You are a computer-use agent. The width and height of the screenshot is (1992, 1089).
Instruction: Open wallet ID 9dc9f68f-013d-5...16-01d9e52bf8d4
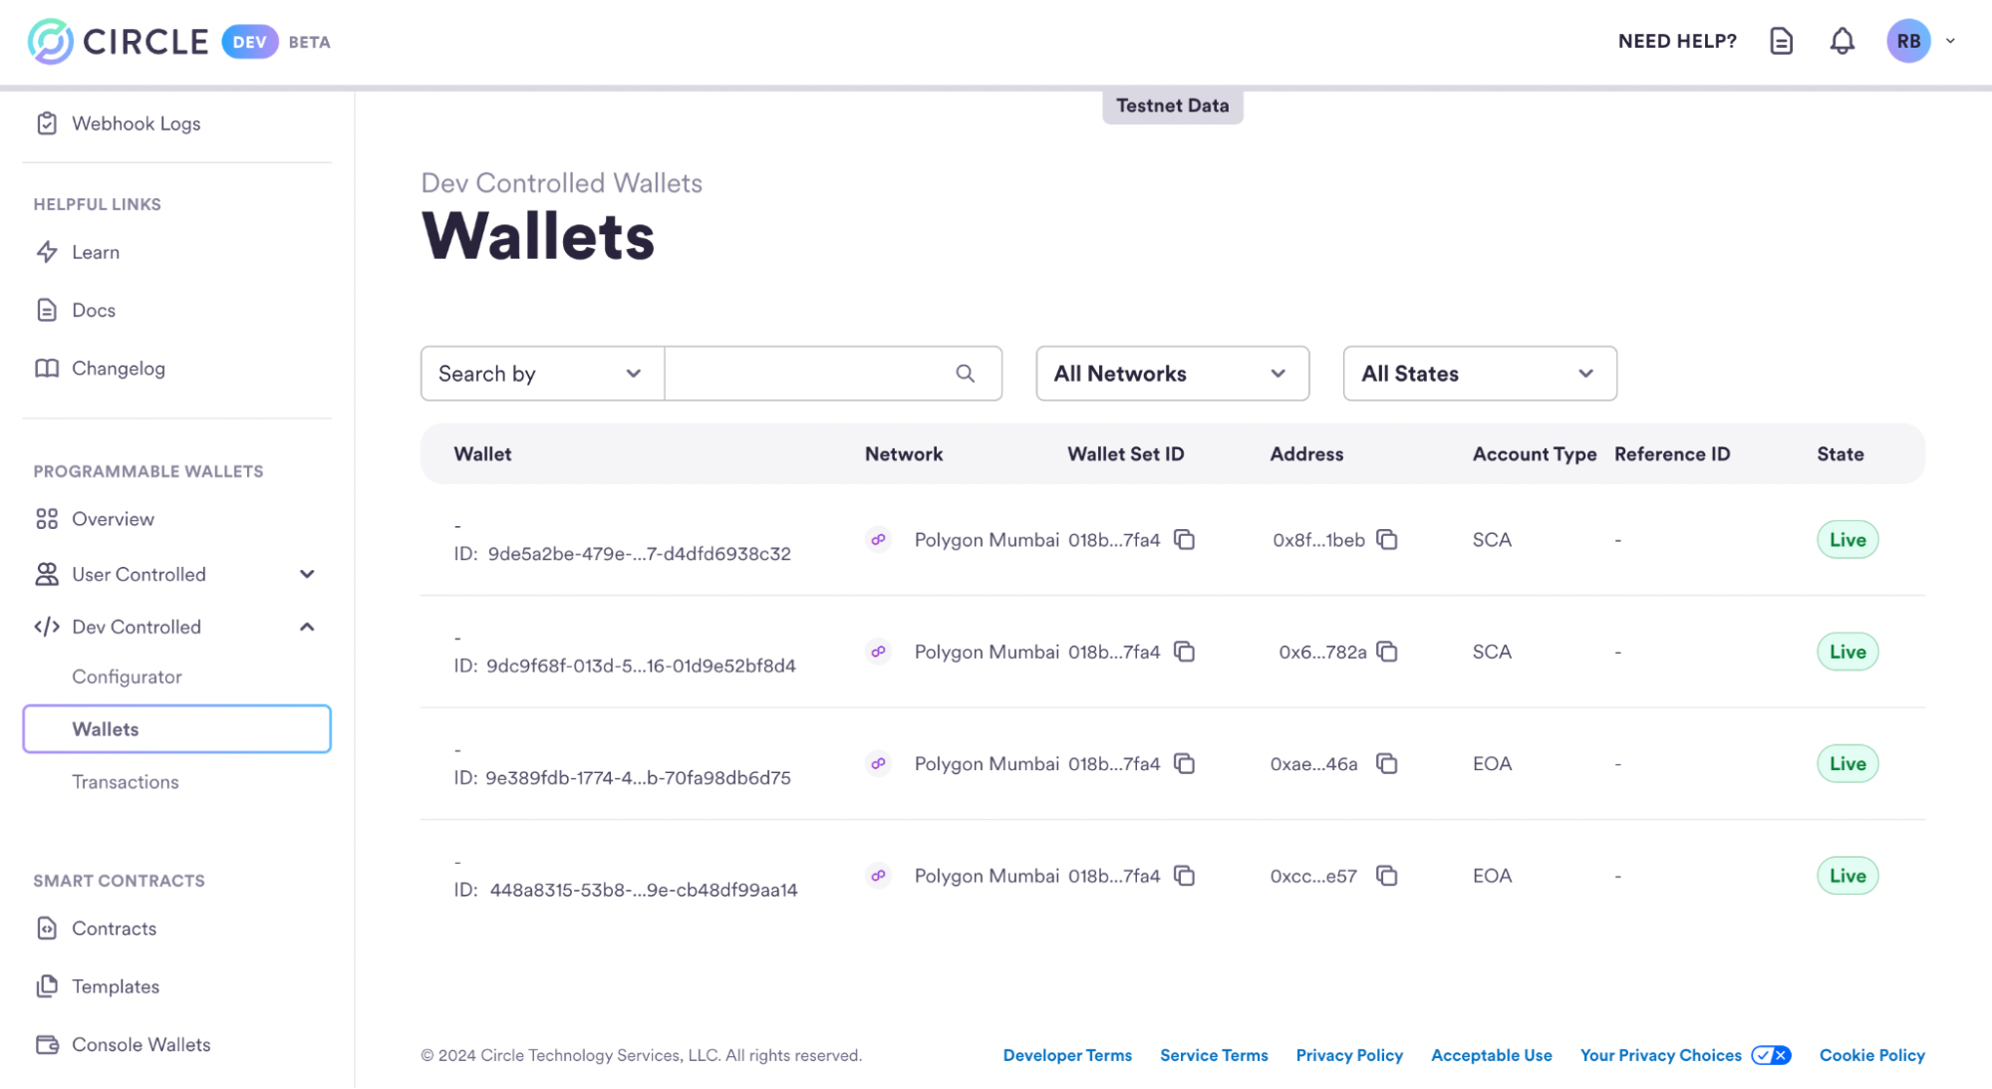641,666
